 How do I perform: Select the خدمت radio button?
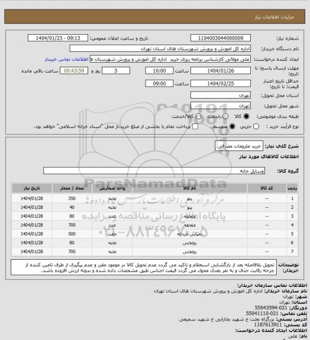[x=225, y=116]
